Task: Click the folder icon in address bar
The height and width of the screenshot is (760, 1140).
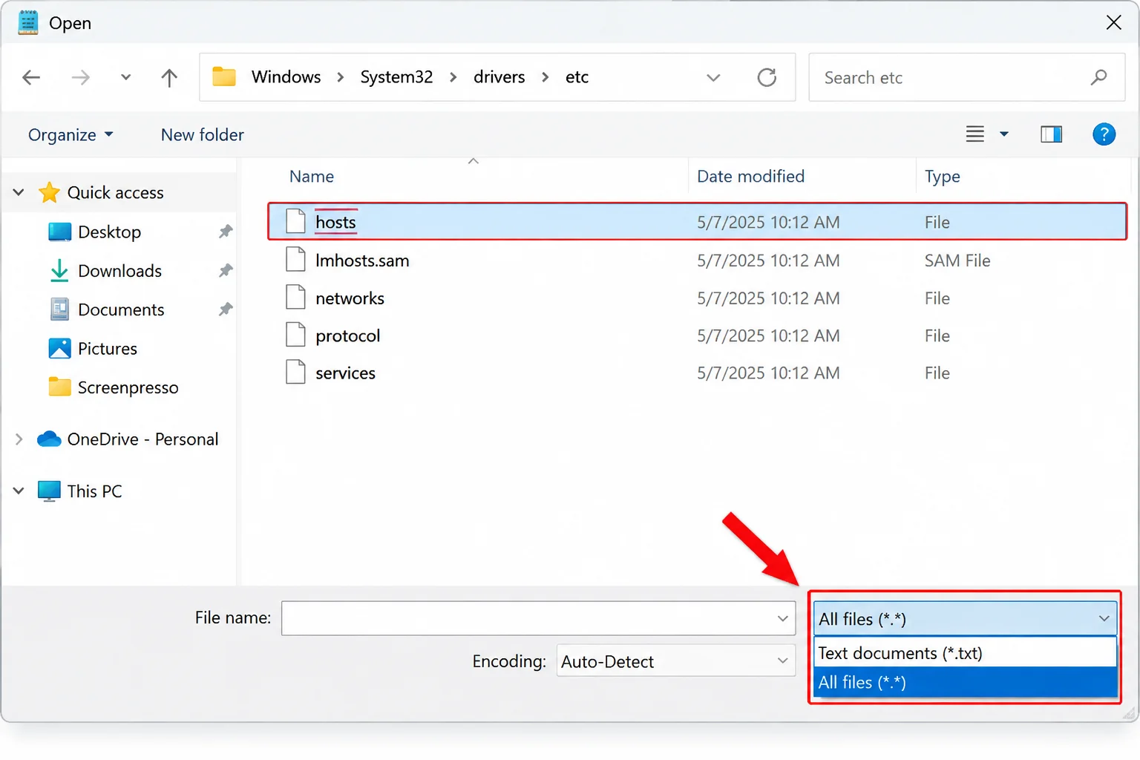Action: [224, 77]
